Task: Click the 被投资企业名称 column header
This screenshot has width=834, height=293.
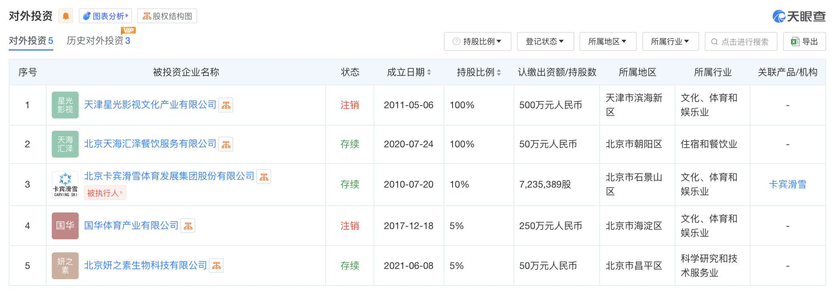Action: (x=186, y=72)
